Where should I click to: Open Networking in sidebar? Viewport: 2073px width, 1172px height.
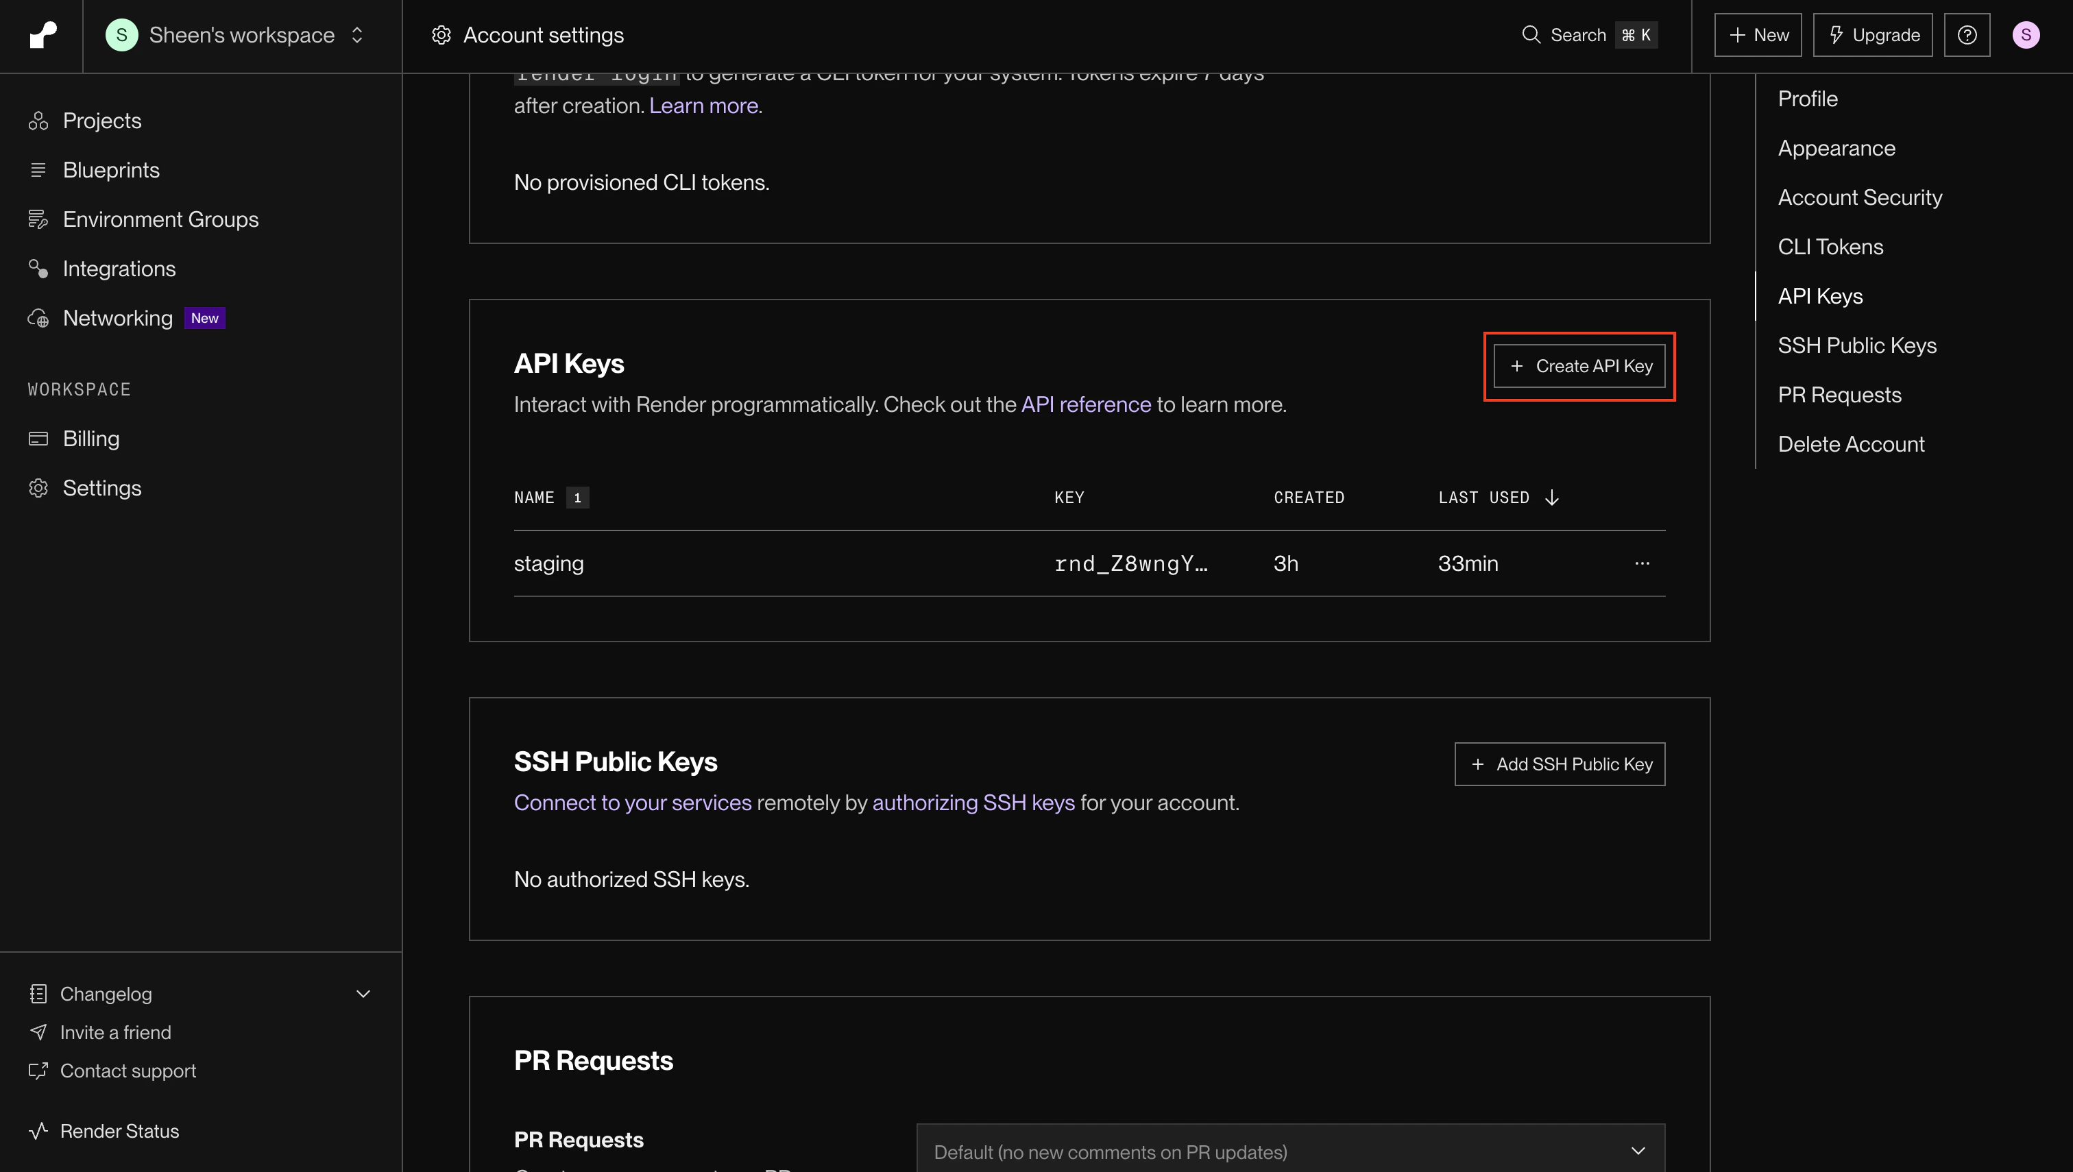click(x=117, y=318)
